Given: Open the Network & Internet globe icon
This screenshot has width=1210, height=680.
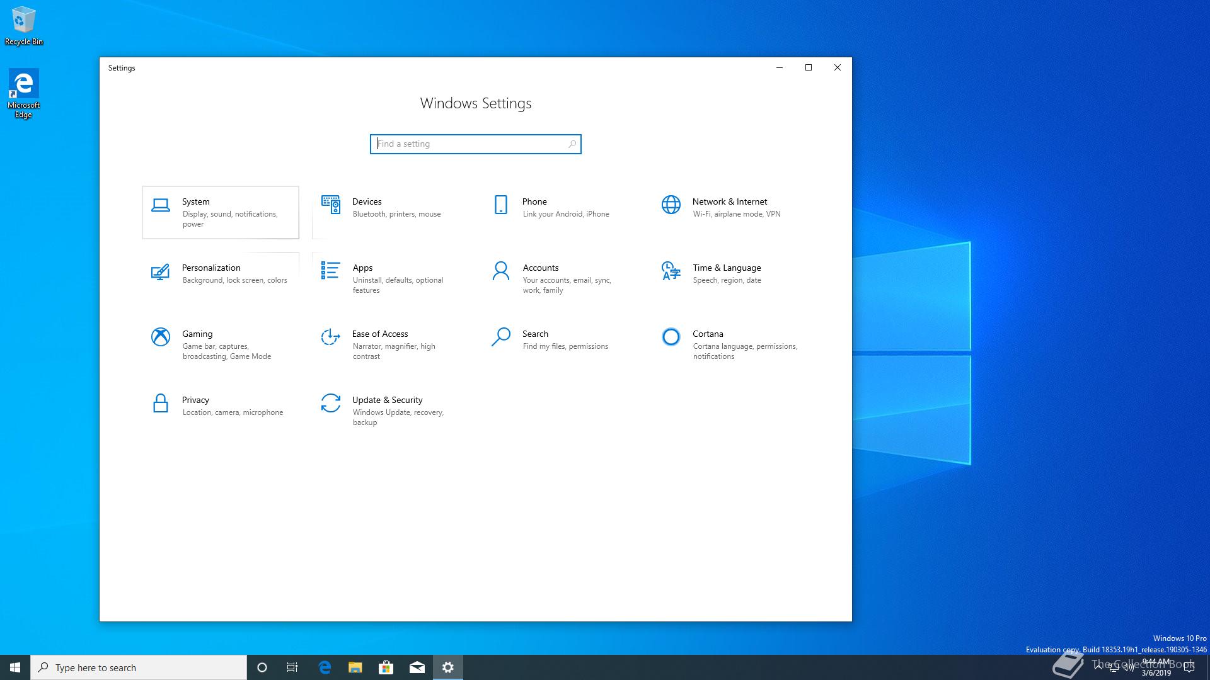Looking at the screenshot, I should 671,205.
